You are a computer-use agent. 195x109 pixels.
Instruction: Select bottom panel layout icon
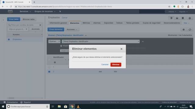click(x=177, y=18)
